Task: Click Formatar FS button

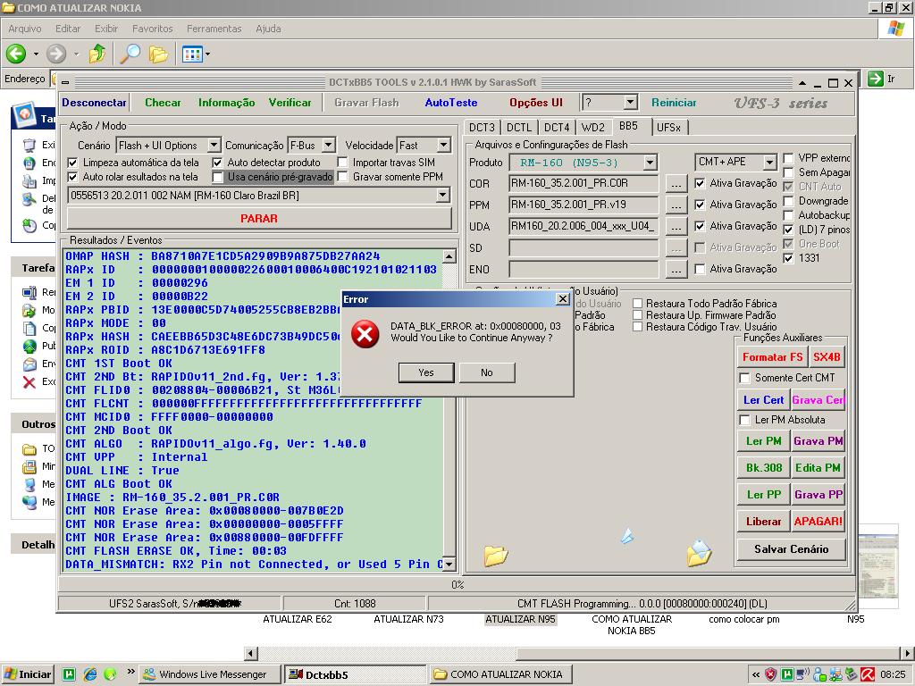Action: click(x=772, y=357)
